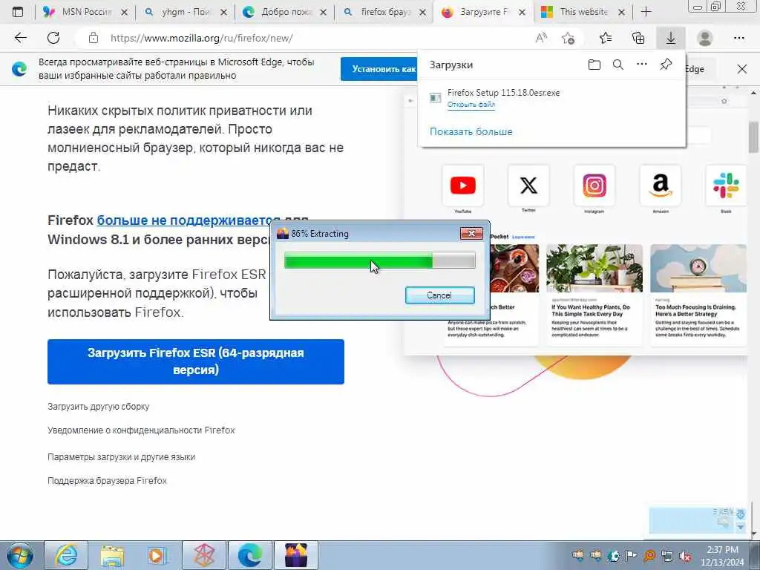Open Поддержка браузера Firefox link
The width and height of the screenshot is (760, 570).
tap(107, 481)
